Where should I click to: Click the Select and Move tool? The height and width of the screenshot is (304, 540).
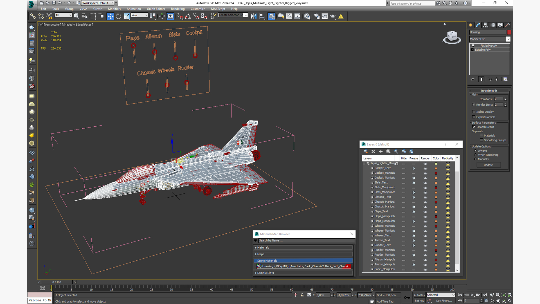(110, 16)
